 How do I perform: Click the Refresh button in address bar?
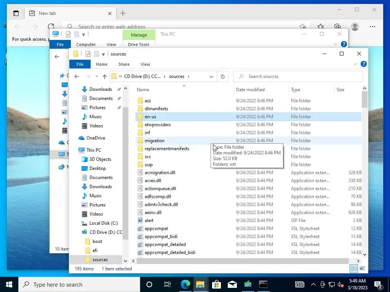pyautogui.click(x=222, y=76)
